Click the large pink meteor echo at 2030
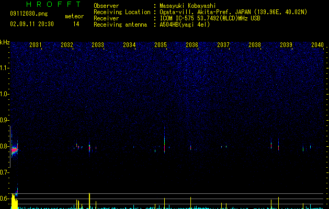The width and height of the screenshot is (329, 209). point(14,149)
